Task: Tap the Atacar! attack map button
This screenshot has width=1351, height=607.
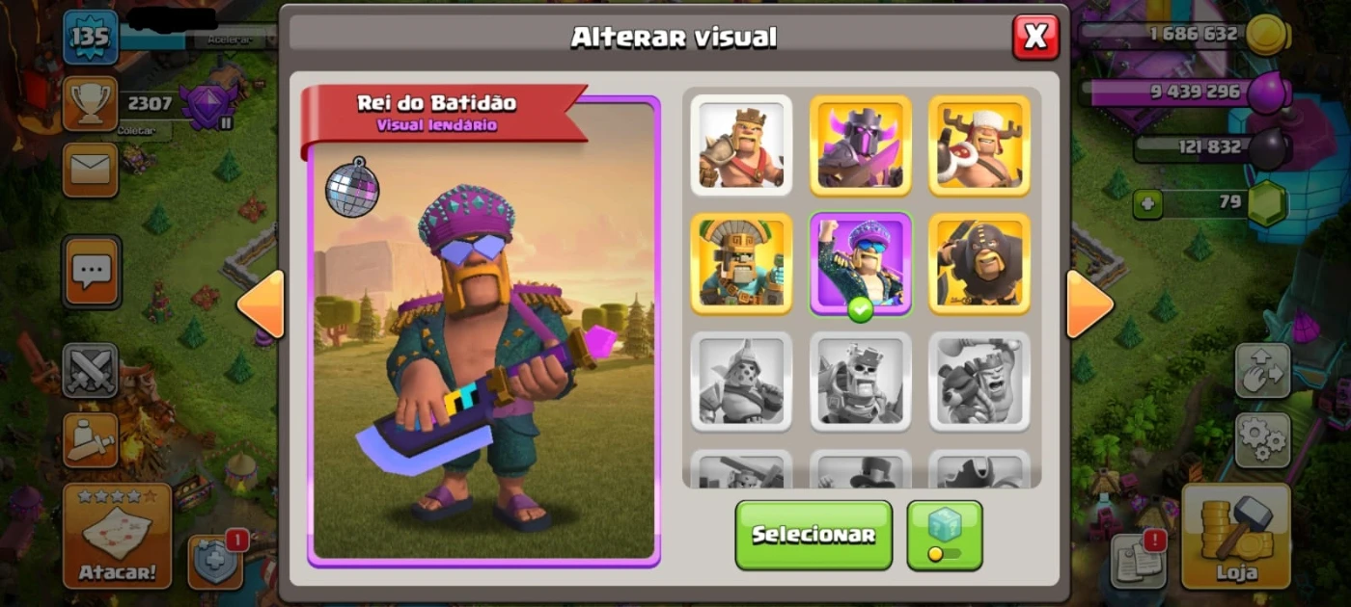Action: tap(117, 536)
